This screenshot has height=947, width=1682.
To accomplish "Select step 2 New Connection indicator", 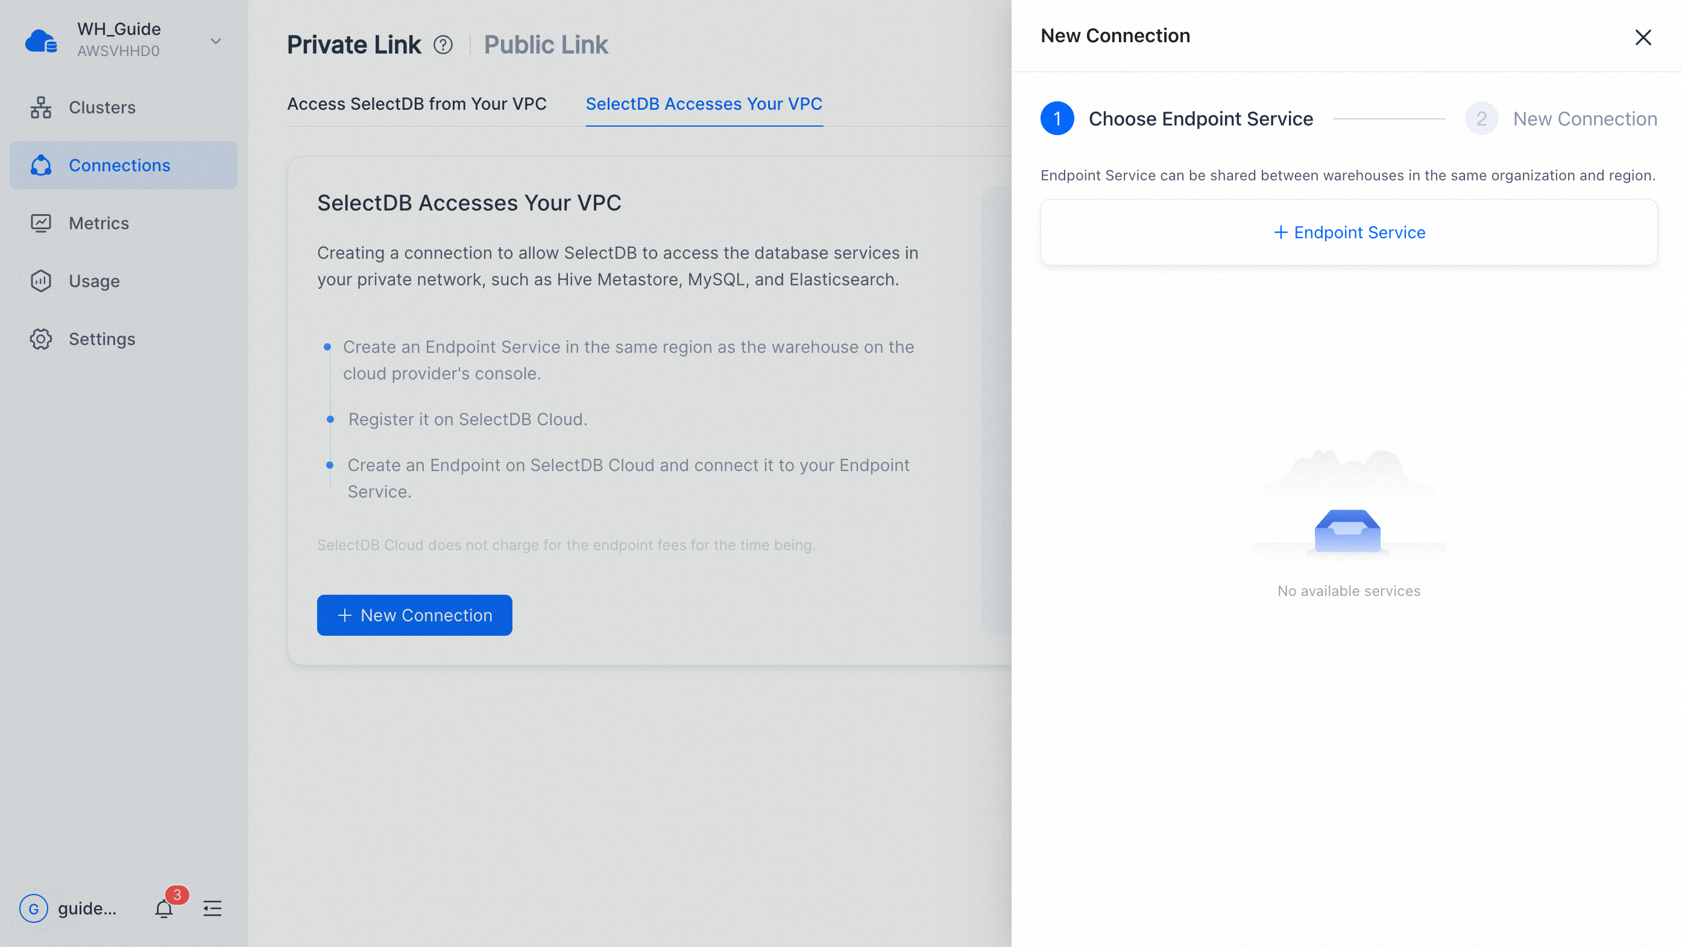I will coord(1561,119).
